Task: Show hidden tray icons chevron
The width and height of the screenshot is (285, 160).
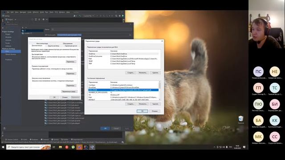Action: [215, 147]
